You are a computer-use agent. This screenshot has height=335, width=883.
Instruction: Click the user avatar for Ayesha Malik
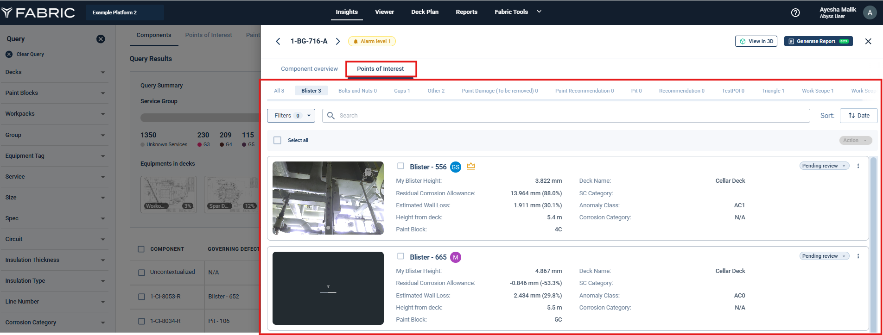pos(870,12)
